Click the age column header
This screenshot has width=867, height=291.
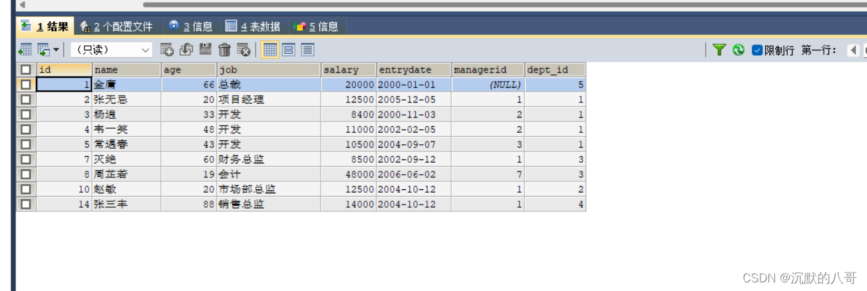tap(188, 69)
